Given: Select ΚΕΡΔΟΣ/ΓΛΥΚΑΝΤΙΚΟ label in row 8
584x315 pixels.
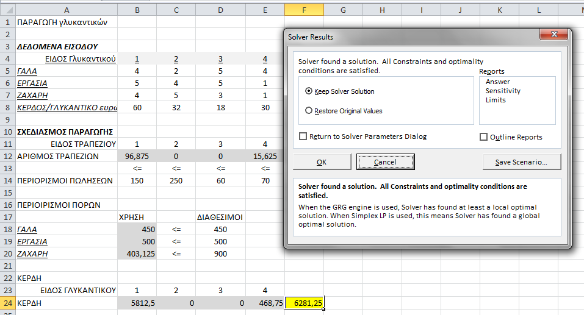Looking at the screenshot, I should [x=67, y=107].
